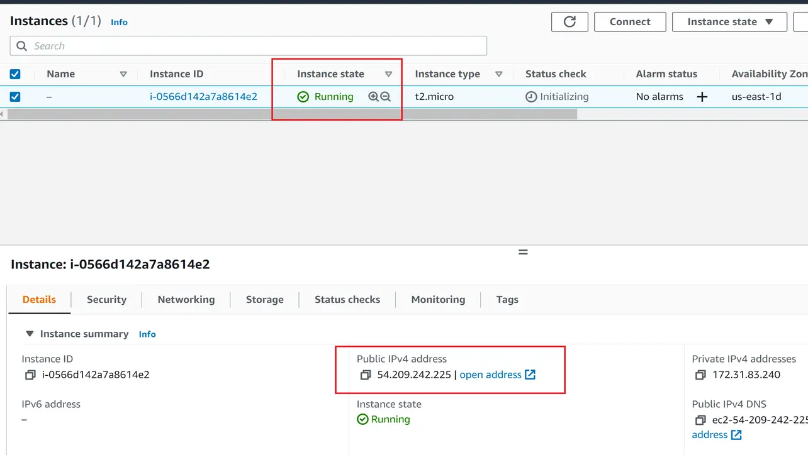Open the Networking tab
This screenshot has height=455, width=808.
click(186, 300)
